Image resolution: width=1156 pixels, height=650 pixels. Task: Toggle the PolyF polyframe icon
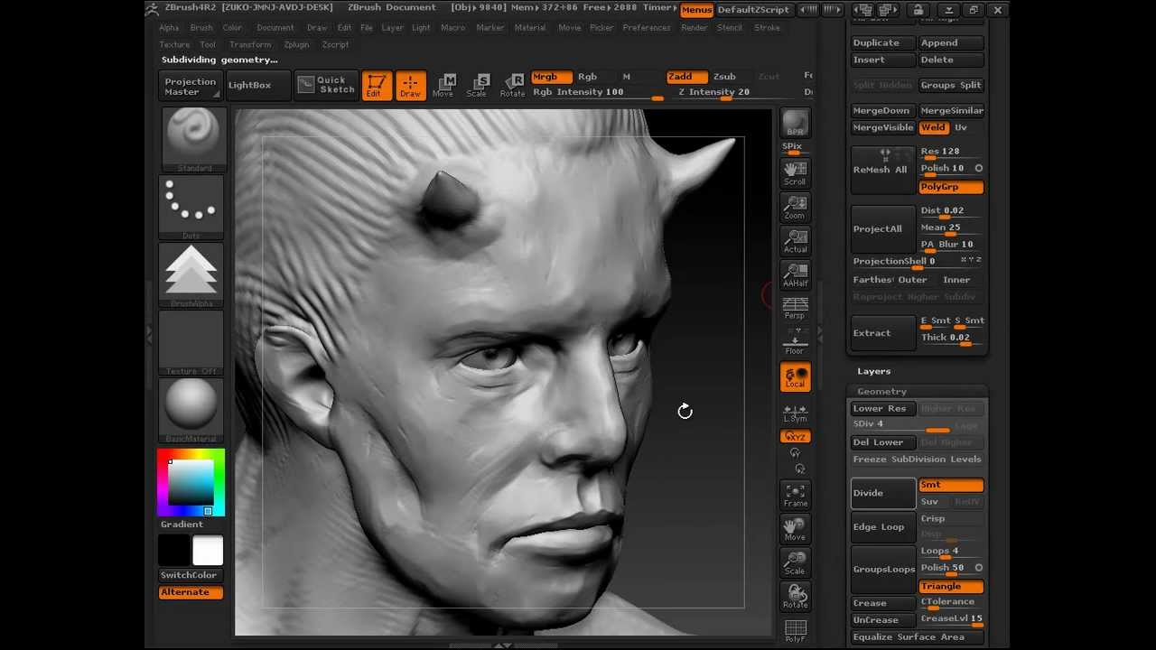tap(795, 630)
